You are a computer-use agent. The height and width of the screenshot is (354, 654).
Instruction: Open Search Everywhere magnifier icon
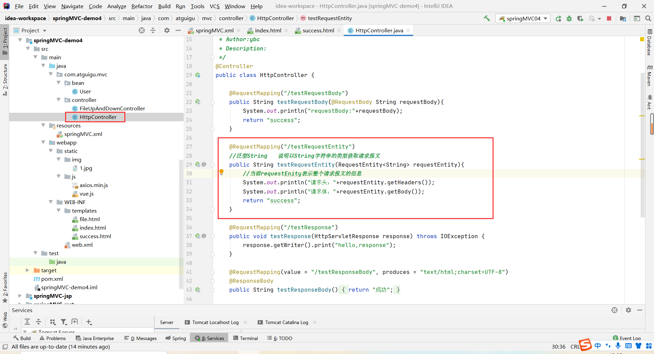tap(648, 18)
